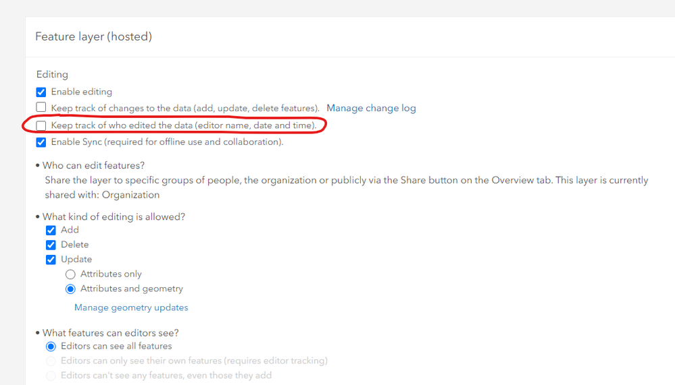This screenshot has width=675, height=385.
Task: Uncheck the Add editing permission
Action: [51, 231]
